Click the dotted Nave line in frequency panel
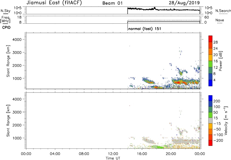This screenshot has width=231, height=160. 163,20
